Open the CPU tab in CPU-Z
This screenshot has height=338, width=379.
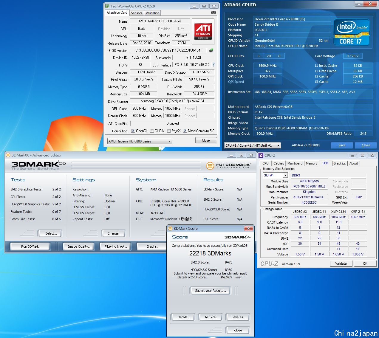tap(265, 163)
